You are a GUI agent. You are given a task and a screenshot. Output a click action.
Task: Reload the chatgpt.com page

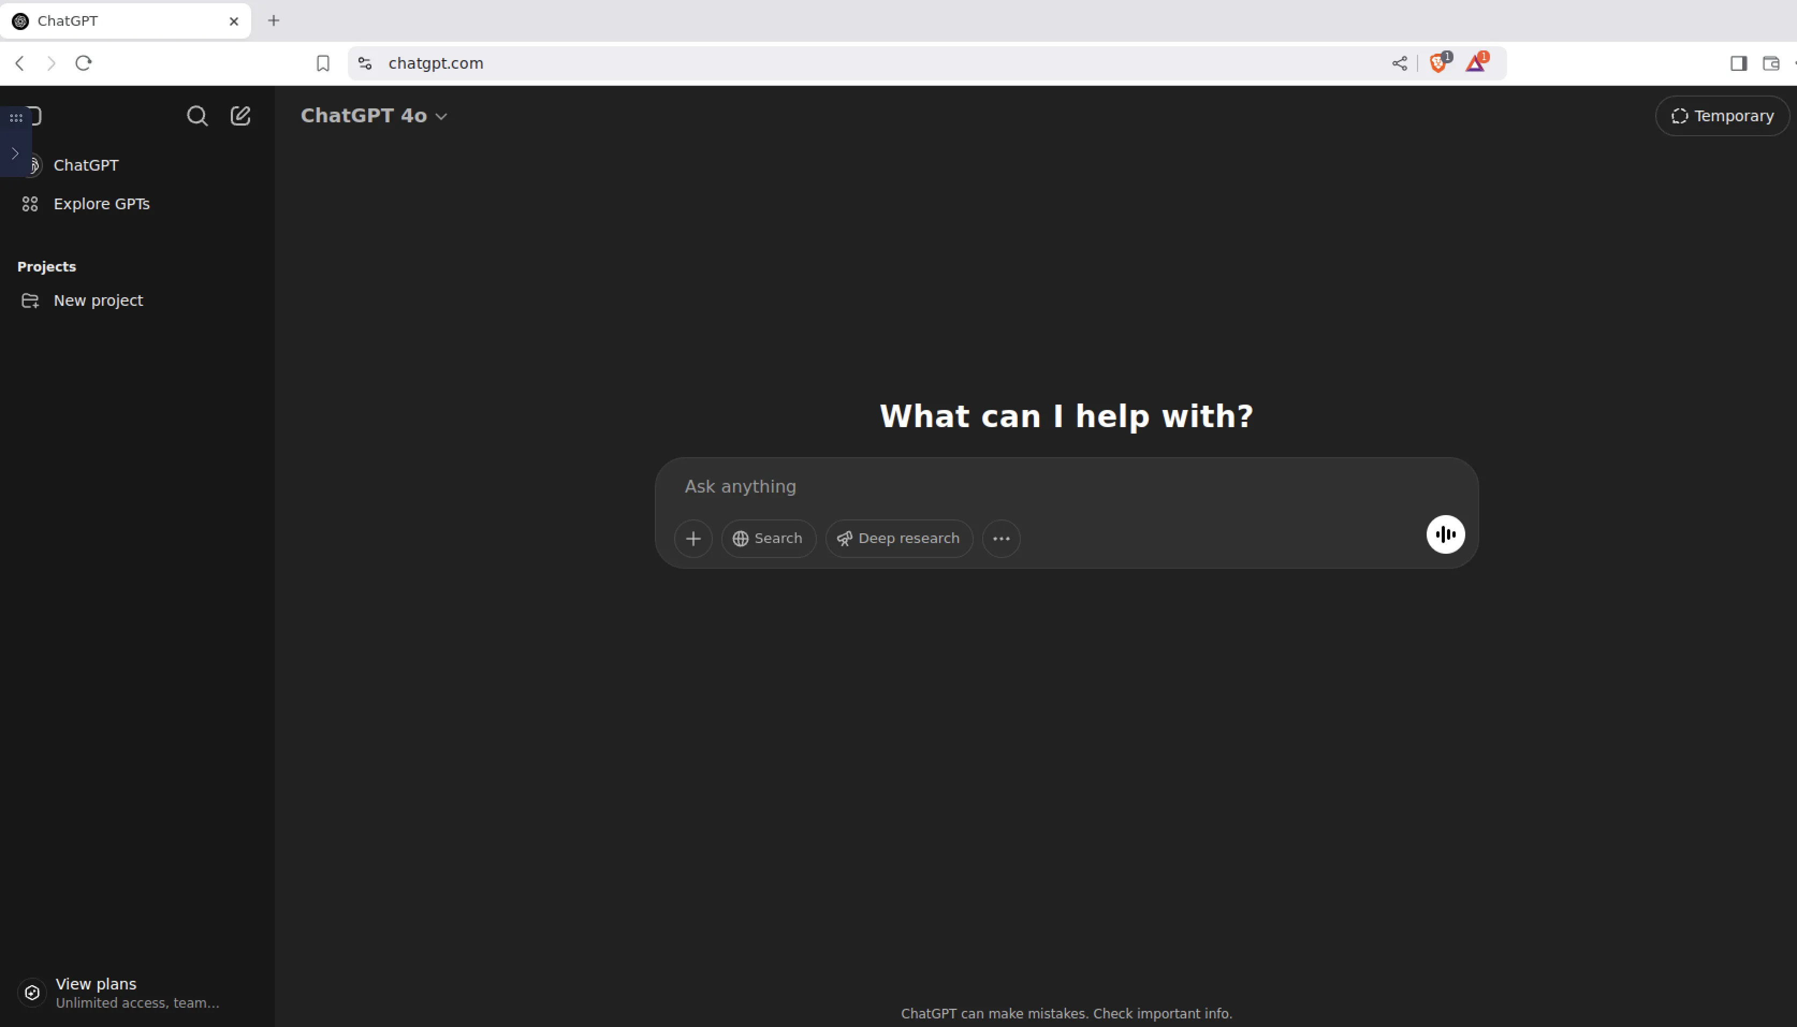point(83,63)
